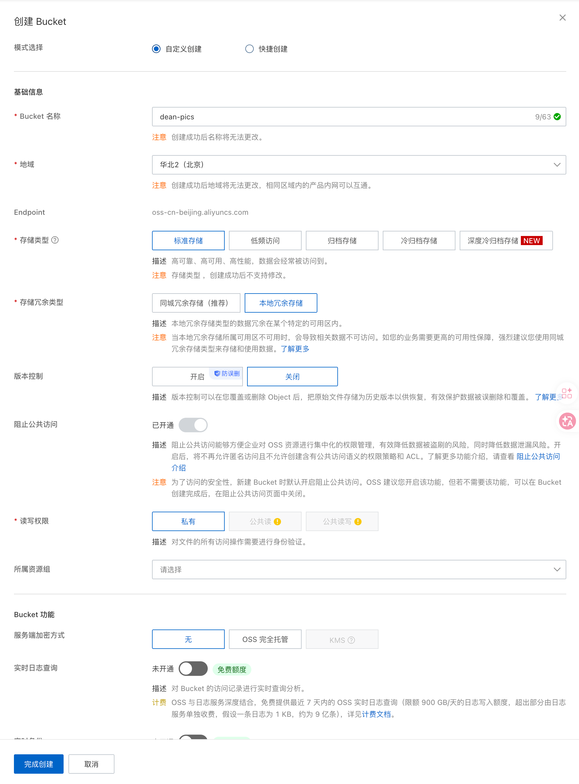The image size is (579, 784).
Task: Click the green checkmark in Bucket 名称 field
Action: (557, 117)
